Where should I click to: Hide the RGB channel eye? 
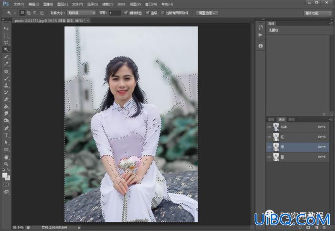269,127
